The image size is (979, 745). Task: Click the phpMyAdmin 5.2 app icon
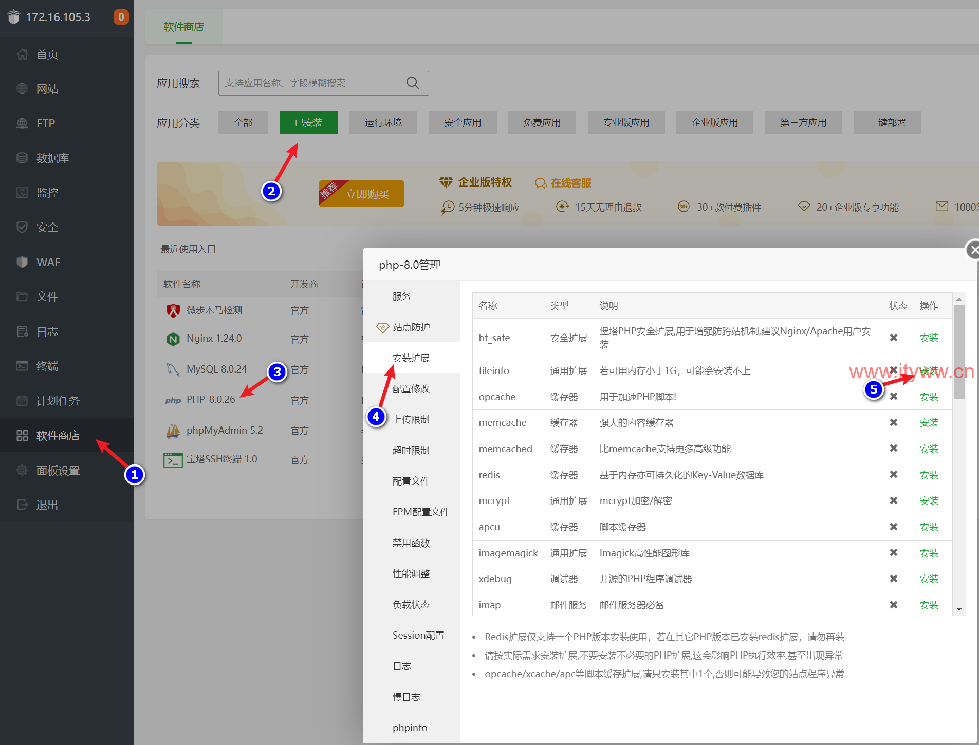pyautogui.click(x=173, y=431)
